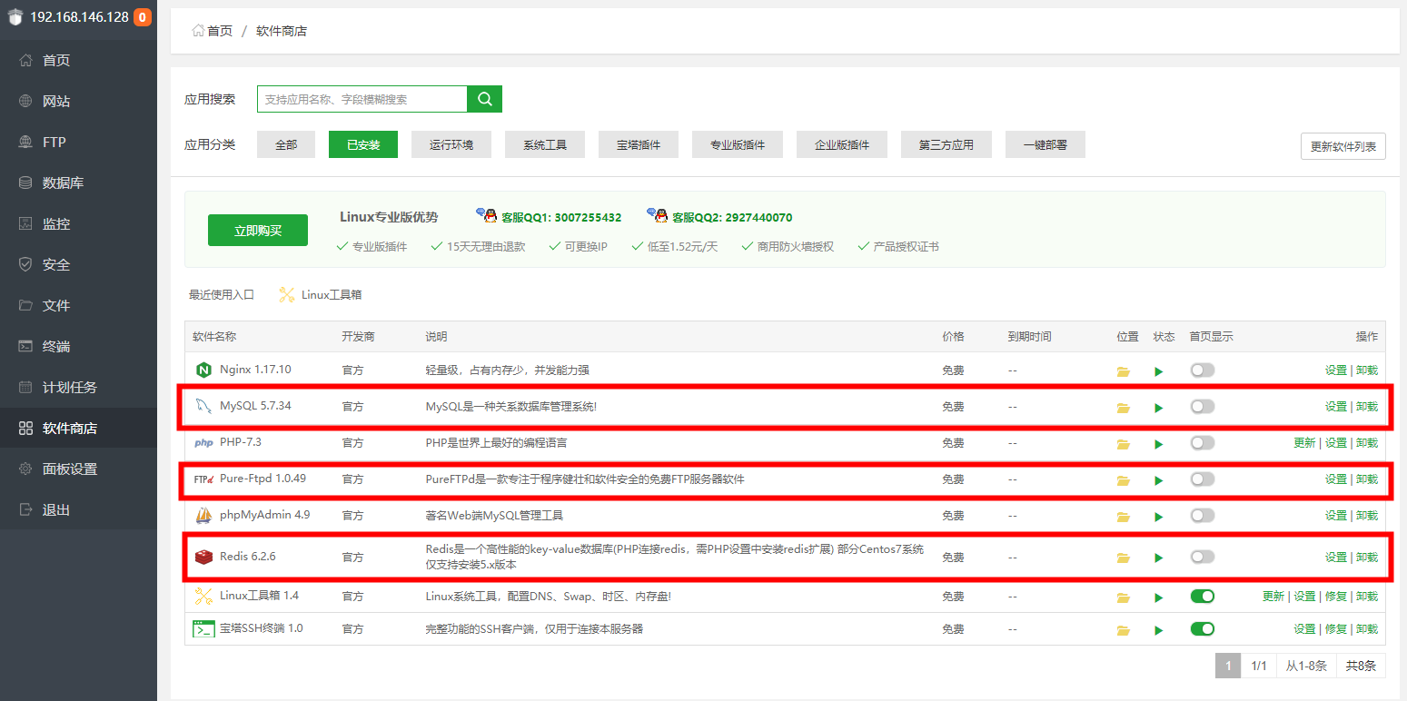The height and width of the screenshot is (701, 1407).
Task: Click the Linux工具箱 shortcut icon in recent entries
Action: tap(287, 295)
